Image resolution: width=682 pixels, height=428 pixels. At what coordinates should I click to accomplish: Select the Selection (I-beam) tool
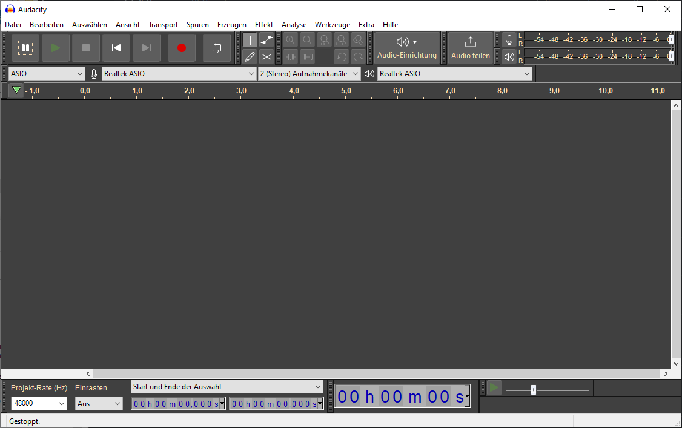(x=250, y=41)
